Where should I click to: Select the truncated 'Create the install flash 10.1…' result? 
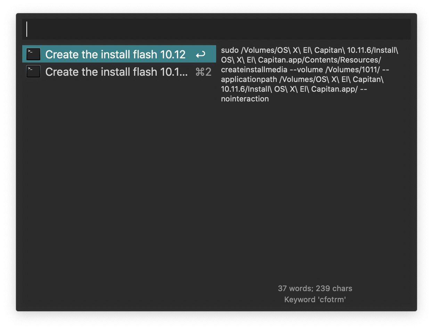point(119,72)
